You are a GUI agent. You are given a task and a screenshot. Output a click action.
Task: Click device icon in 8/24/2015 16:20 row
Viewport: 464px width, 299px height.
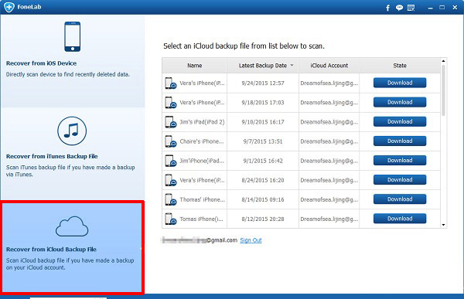tap(170, 180)
